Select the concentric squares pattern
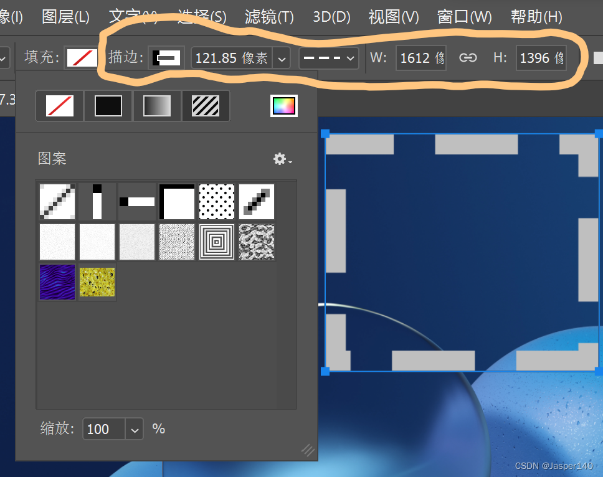This screenshot has height=477, width=603. point(217,242)
